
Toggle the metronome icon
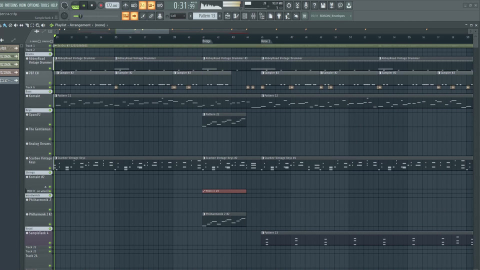(x=125, y=5)
